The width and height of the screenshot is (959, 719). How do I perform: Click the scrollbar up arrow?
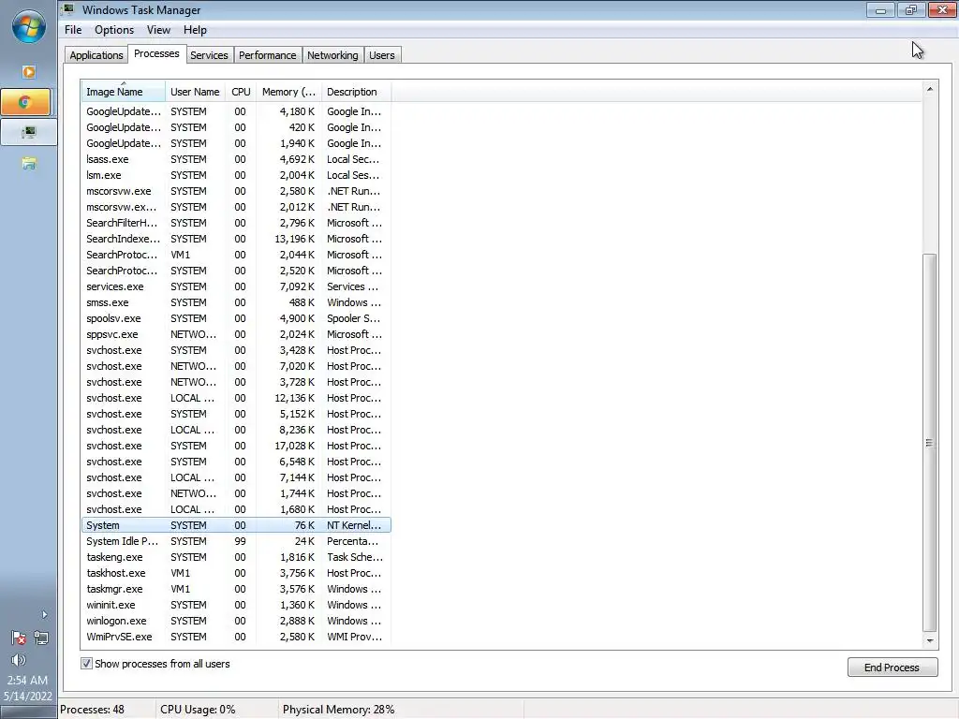(x=930, y=89)
